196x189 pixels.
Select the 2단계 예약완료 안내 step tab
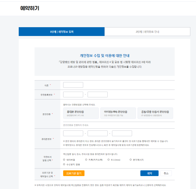click(x=147, y=32)
